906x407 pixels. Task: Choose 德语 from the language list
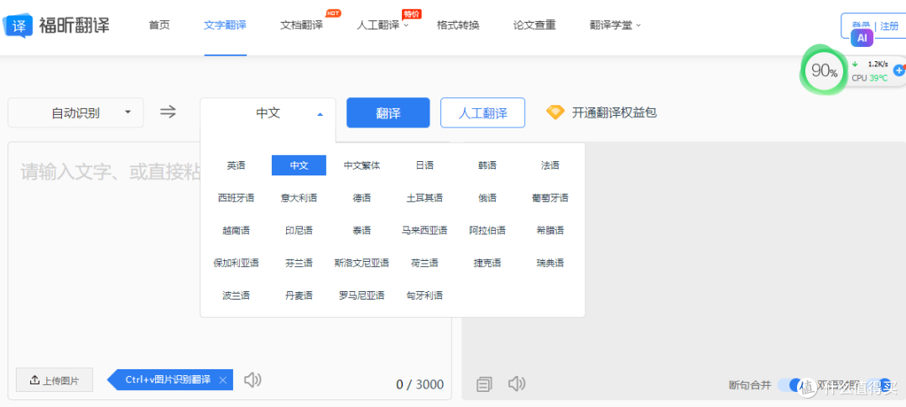click(x=362, y=198)
